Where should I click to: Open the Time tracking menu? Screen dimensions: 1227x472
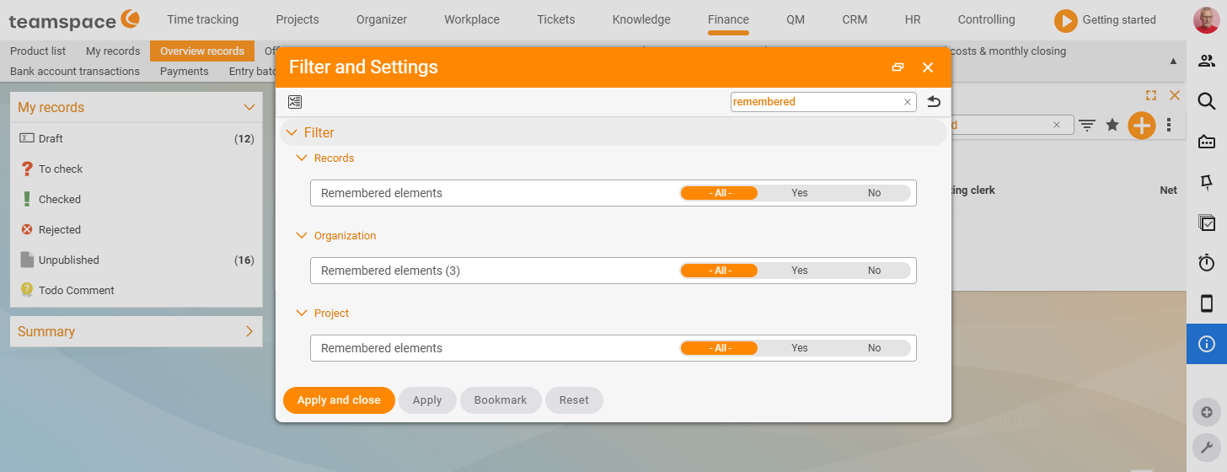point(202,19)
